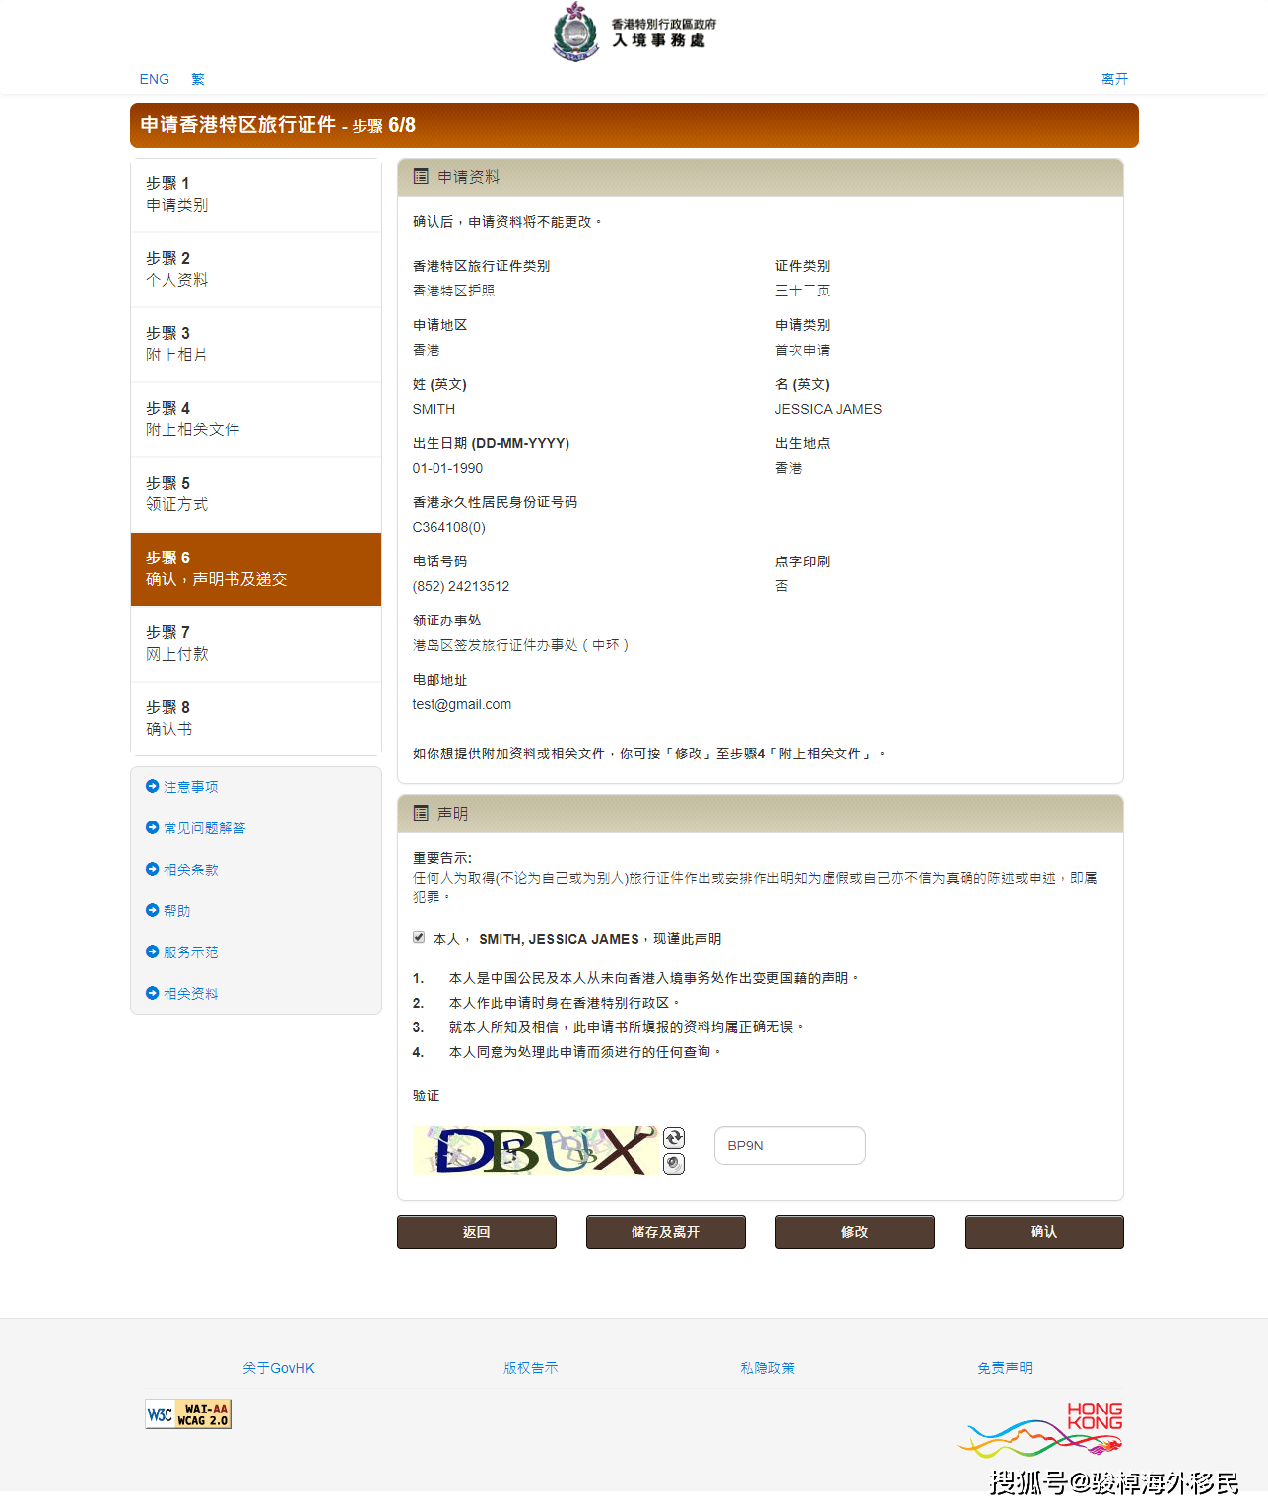
Task: Click arrow icon beside 常见问题解答
Action: 153,827
